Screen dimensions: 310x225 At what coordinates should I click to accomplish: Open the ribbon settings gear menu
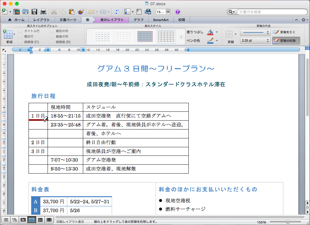point(304,20)
